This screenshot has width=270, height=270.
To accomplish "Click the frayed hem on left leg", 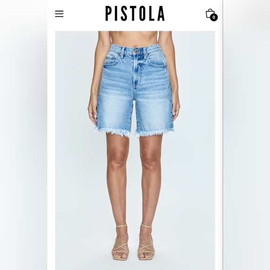I will tap(113, 132).
